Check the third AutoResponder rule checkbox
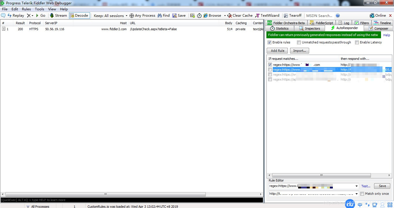Viewport: 394px width, 208px height. [270, 75]
